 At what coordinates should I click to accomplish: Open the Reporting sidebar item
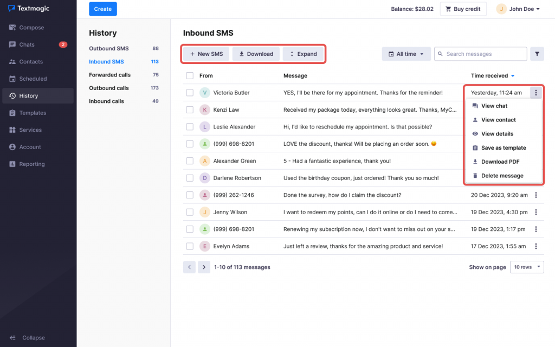31,164
